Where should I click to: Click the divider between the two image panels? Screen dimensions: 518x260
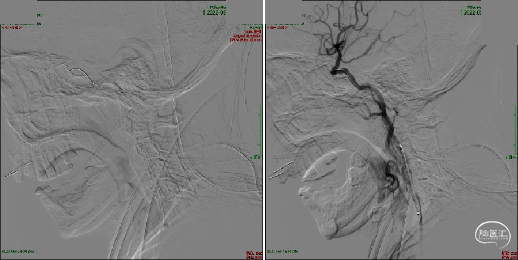coord(264,130)
